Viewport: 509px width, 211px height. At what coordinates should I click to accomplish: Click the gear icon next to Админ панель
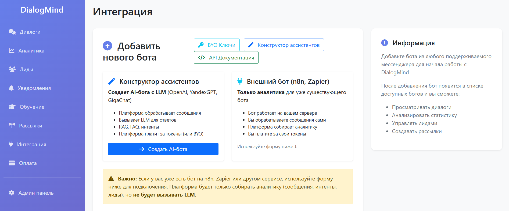pyautogui.click(x=12, y=193)
